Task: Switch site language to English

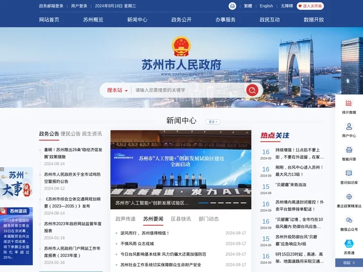Action: (266, 6)
